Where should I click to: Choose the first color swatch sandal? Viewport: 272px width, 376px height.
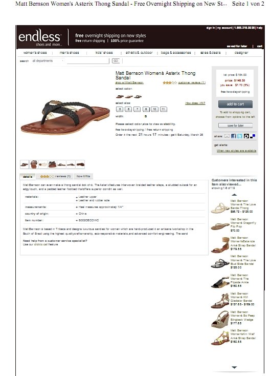(x=120, y=97)
